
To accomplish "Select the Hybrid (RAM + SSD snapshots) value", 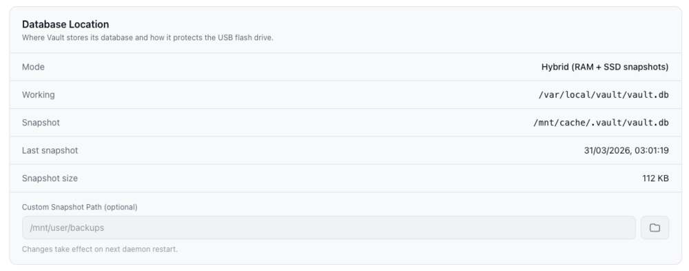I will pyautogui.click(x=605, y=67).
